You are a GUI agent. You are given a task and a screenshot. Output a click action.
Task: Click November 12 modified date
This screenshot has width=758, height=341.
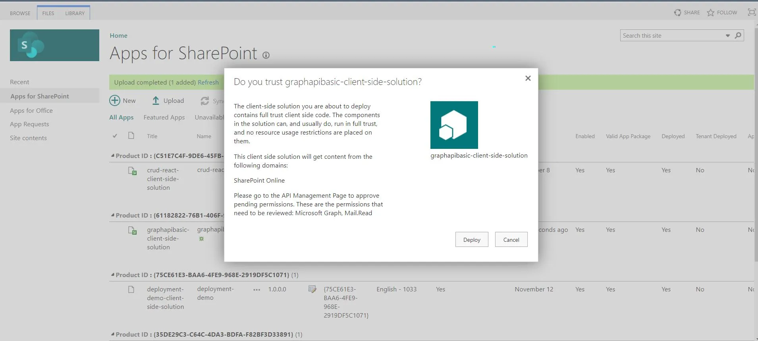[x=534, y=289]
